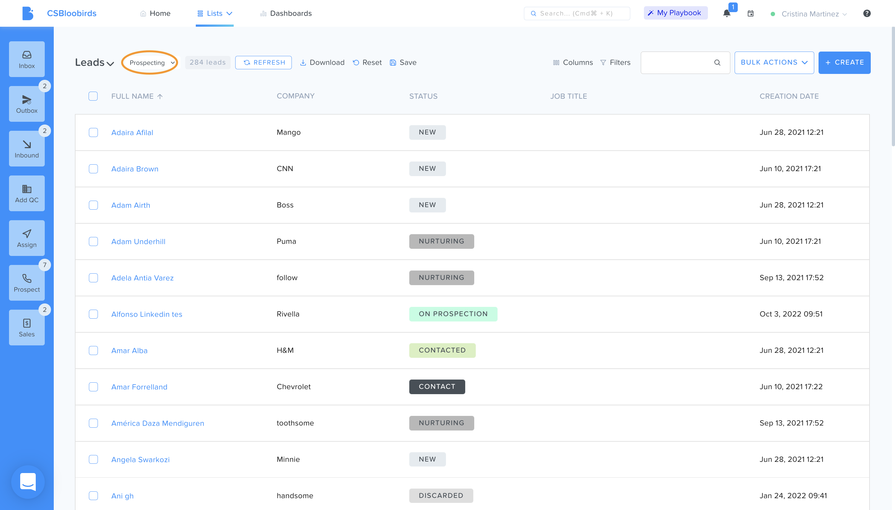Select the Alfonso Linkedin tes checkbox
Viewport: 895px width, 510px height.
coord(93,314)
